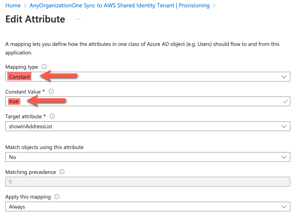Screen dimensions: 296x221
Task: Open the AnyOrganizationOne Sync Provisioning breadcrumb link
Action: (119, 5)
